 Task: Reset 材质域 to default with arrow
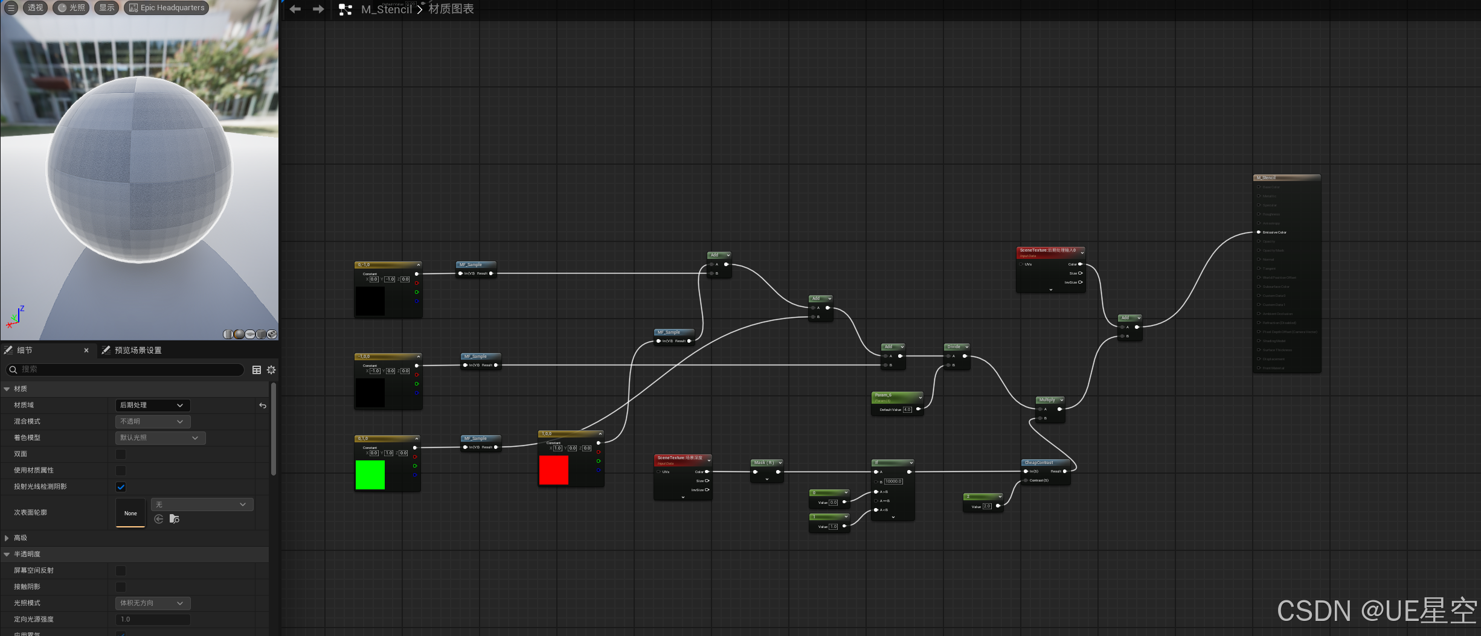(263, 405)
